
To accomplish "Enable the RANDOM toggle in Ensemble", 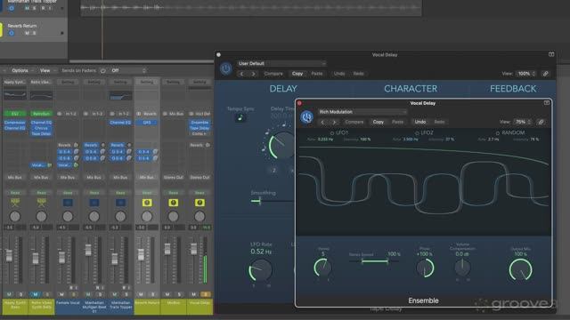I will [498, 133].
